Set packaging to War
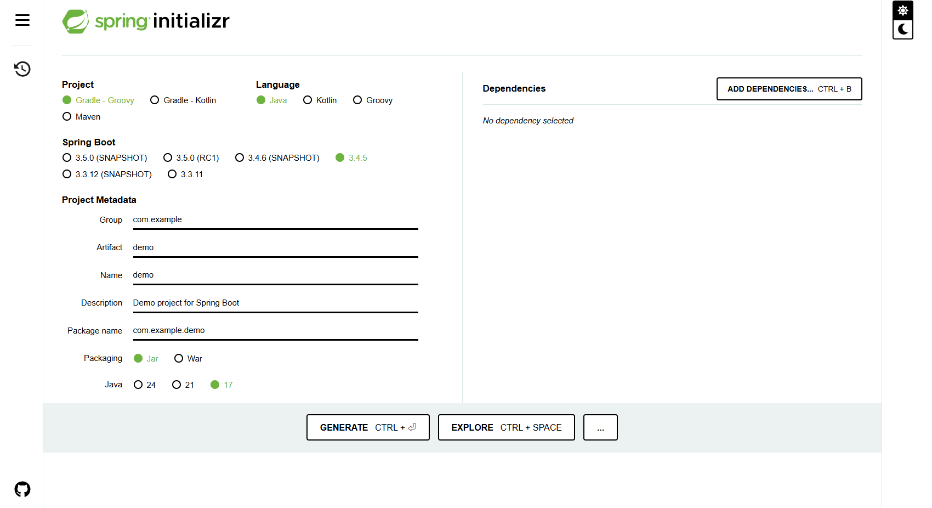This screenshot has width=932, height=508. pos(188,359)
